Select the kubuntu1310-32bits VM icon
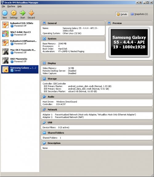 [x=5, y=25]
